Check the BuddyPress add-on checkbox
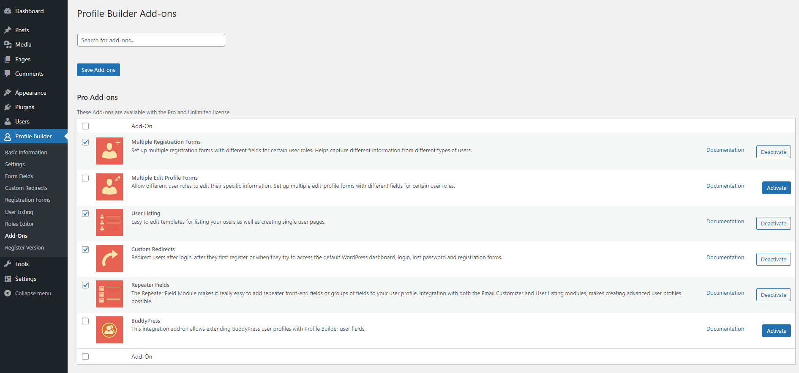The width and height of the screenshot is (799, 373). pyautogui.click(x=85, y=321)
